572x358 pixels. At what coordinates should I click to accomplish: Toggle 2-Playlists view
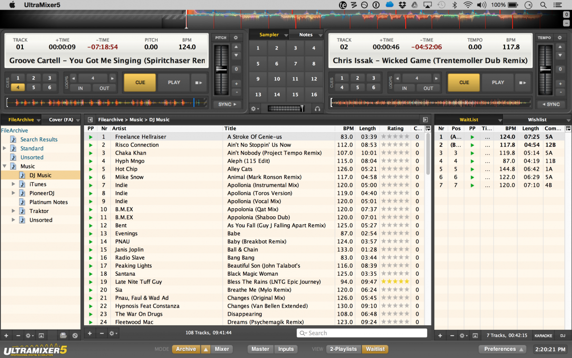343,349
